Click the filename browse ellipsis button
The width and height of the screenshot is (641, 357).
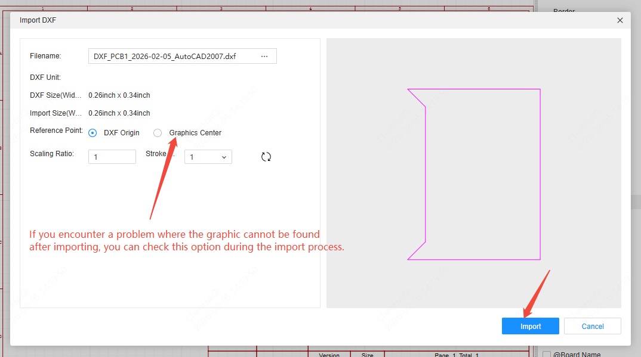pos(264,57)
